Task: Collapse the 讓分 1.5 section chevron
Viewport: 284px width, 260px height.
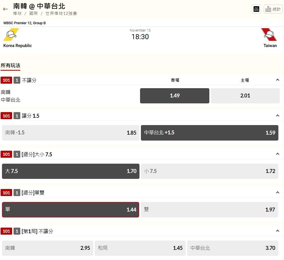Action: 278,115
